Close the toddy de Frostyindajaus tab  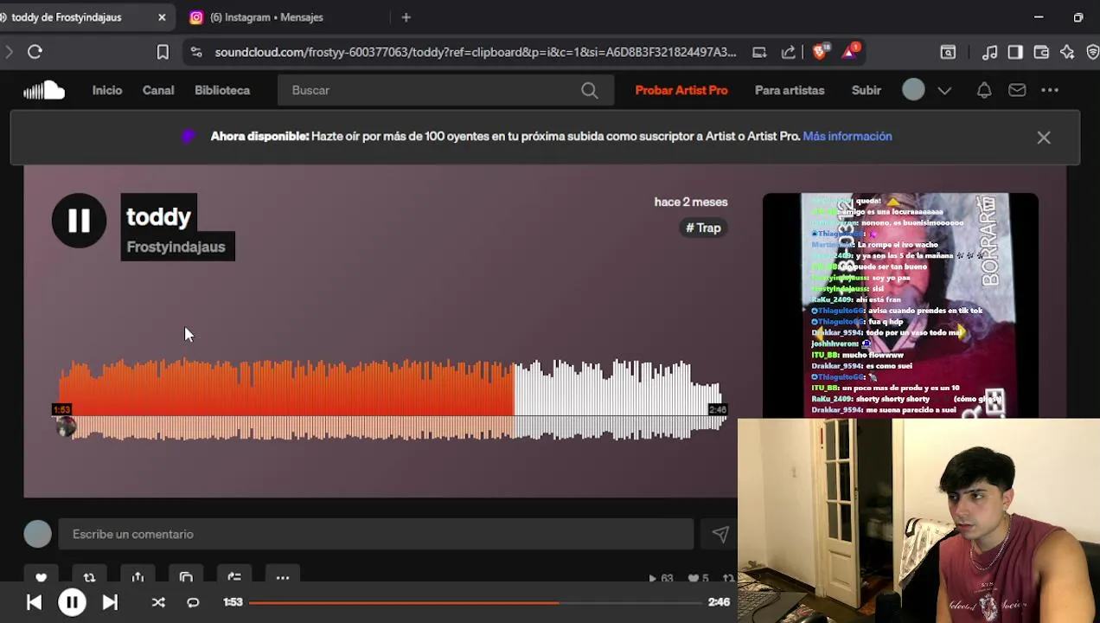point(162,17)
